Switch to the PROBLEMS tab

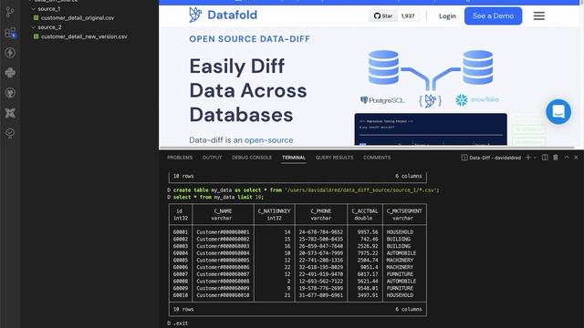click(180, 158)
